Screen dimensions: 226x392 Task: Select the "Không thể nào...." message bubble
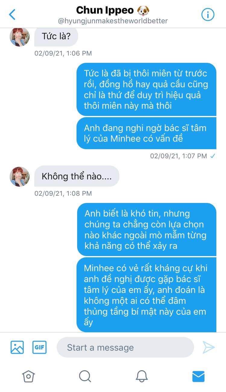coord(77,176)
